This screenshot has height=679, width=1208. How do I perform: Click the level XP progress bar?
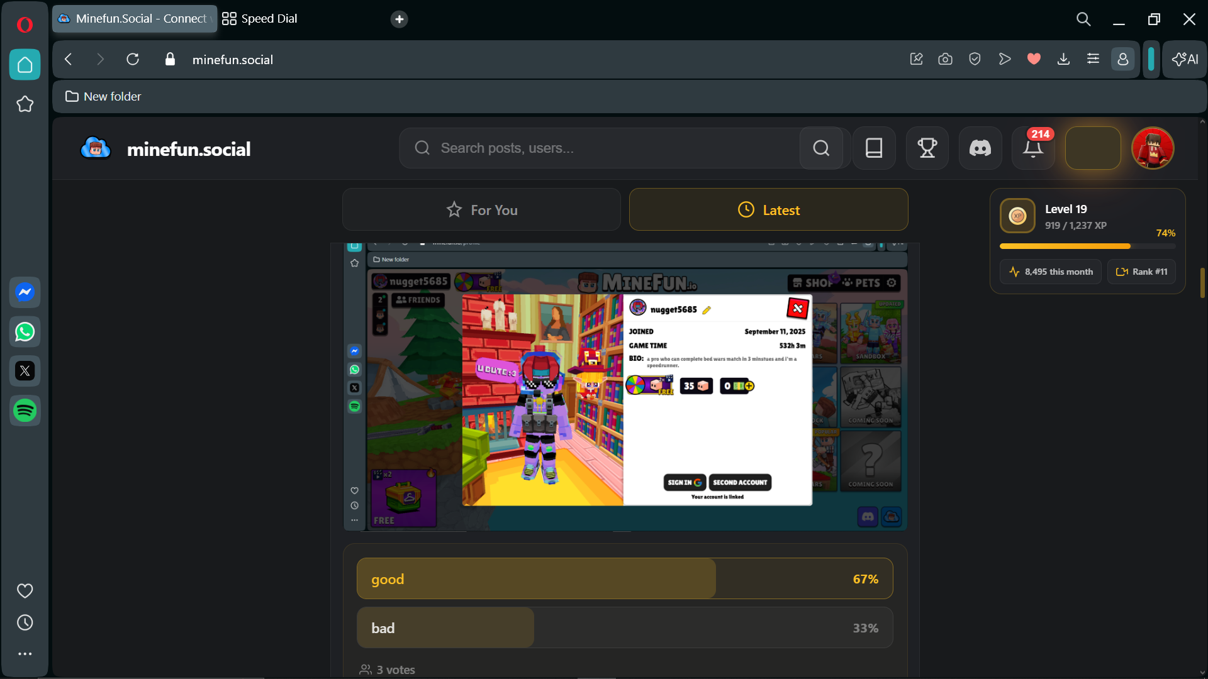[1087, 246]
